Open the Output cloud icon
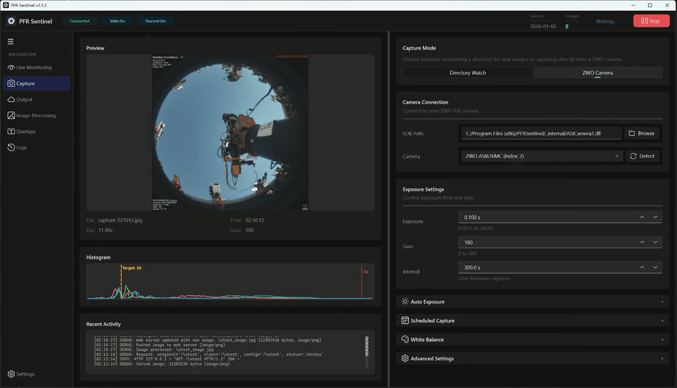677x388 pixels. [x=12, y=100]
